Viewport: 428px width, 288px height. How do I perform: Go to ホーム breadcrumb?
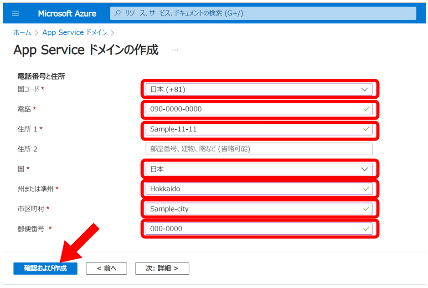point(22,32)
